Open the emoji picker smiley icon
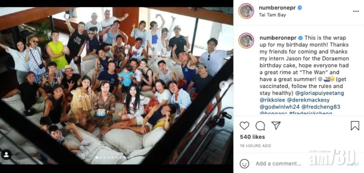 tap(244, 163)
